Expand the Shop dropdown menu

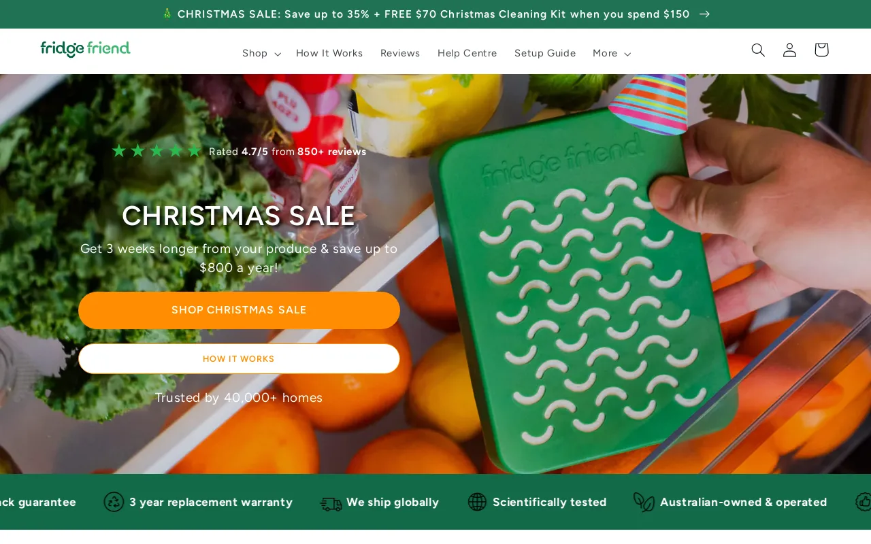click(x=261, y=53)
